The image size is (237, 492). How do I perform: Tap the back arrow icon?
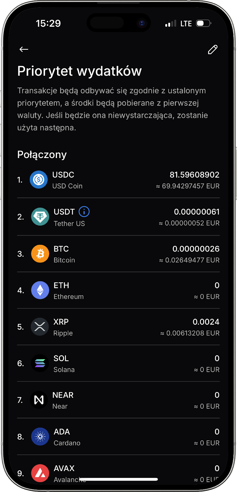(24, 49)
